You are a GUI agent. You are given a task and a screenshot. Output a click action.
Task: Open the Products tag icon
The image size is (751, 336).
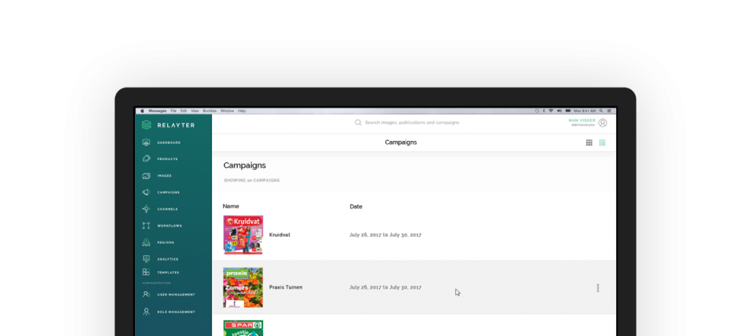click(146, 158)
